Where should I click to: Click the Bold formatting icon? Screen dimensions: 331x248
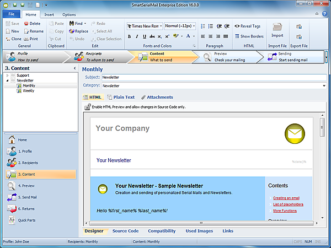click(129, 36)
